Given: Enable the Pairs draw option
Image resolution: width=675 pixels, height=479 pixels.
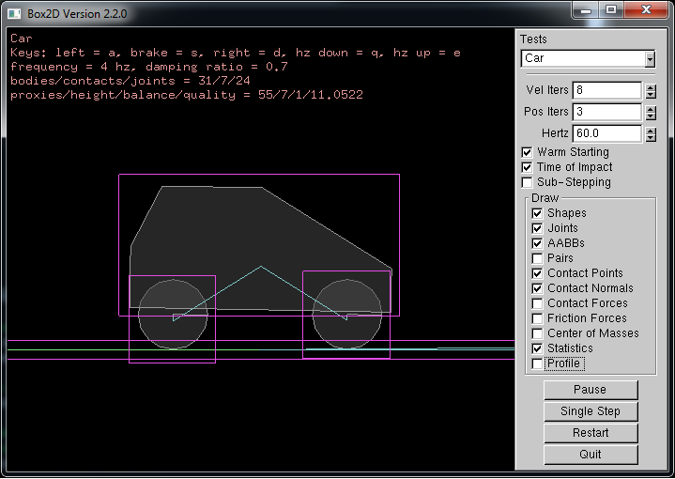Looking at the screenshot, I should [538, 258].
